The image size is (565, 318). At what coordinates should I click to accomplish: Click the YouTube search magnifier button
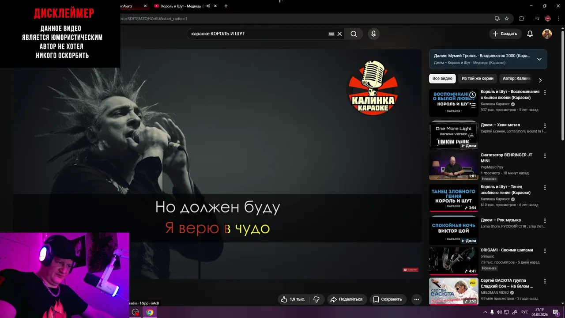click(354, 34)
